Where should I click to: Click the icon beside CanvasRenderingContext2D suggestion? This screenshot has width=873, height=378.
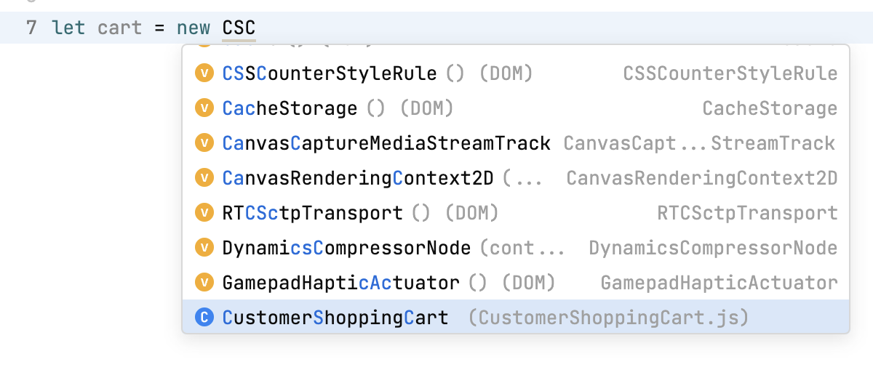[204, 178]
